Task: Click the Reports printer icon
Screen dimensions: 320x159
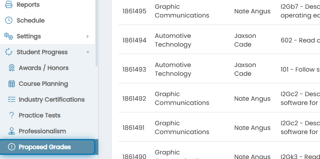Action: 8,5
